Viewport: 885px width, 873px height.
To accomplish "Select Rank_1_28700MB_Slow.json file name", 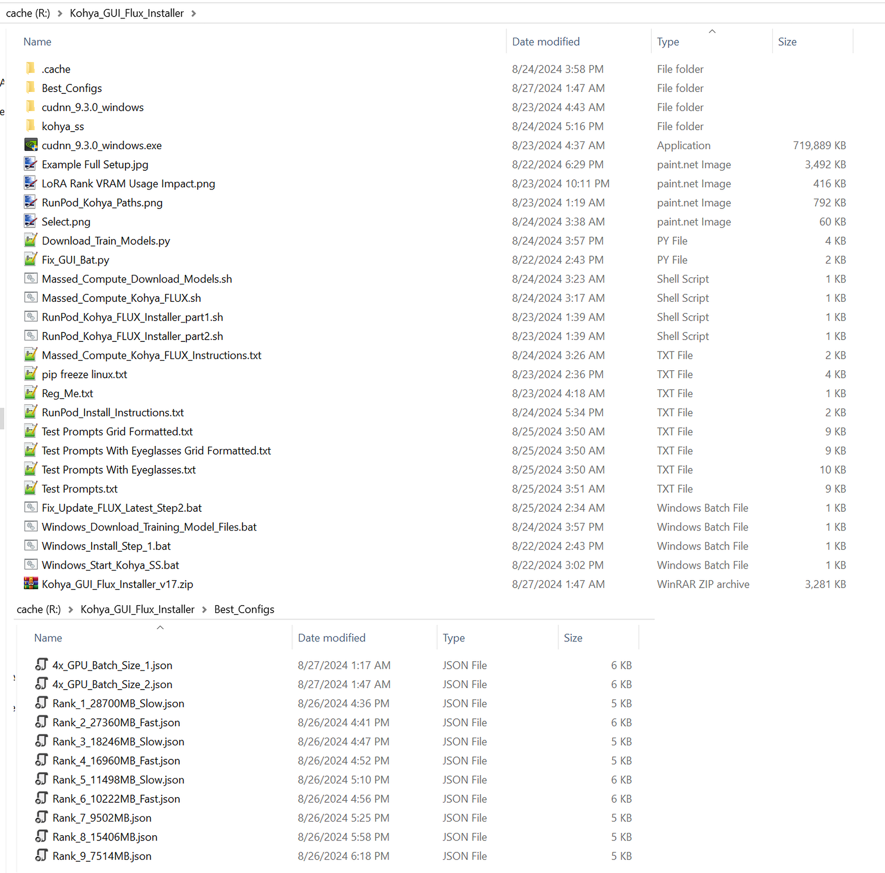I will coord(118,703).
